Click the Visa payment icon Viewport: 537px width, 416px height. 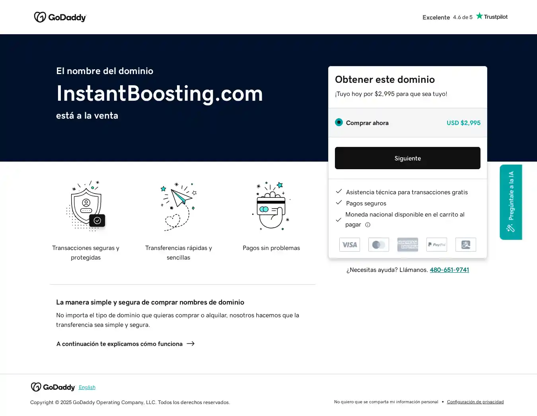coord(350,245)
